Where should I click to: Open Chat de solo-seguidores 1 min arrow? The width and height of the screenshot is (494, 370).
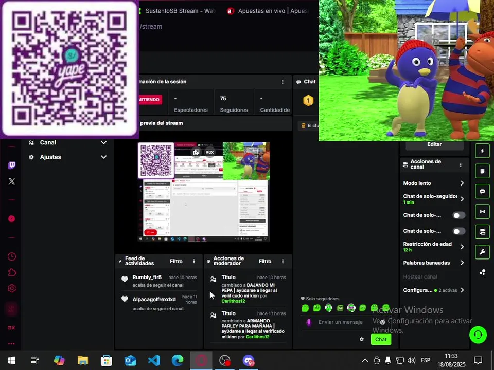pos(462,199)
